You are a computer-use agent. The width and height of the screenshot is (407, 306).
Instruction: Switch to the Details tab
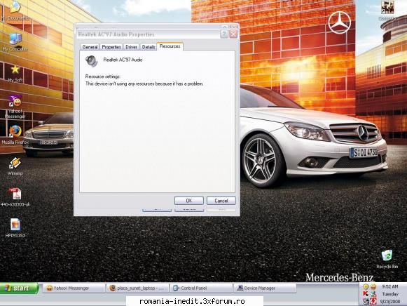(149, 47)
